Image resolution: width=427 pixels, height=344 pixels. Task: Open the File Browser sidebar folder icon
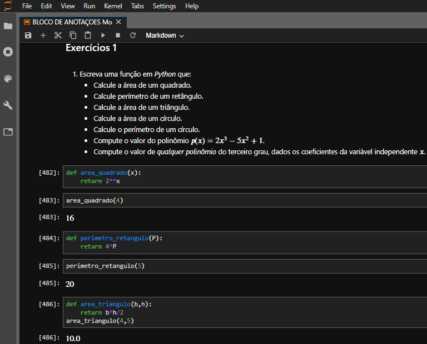pyautogui.click(x=8, y=26)
